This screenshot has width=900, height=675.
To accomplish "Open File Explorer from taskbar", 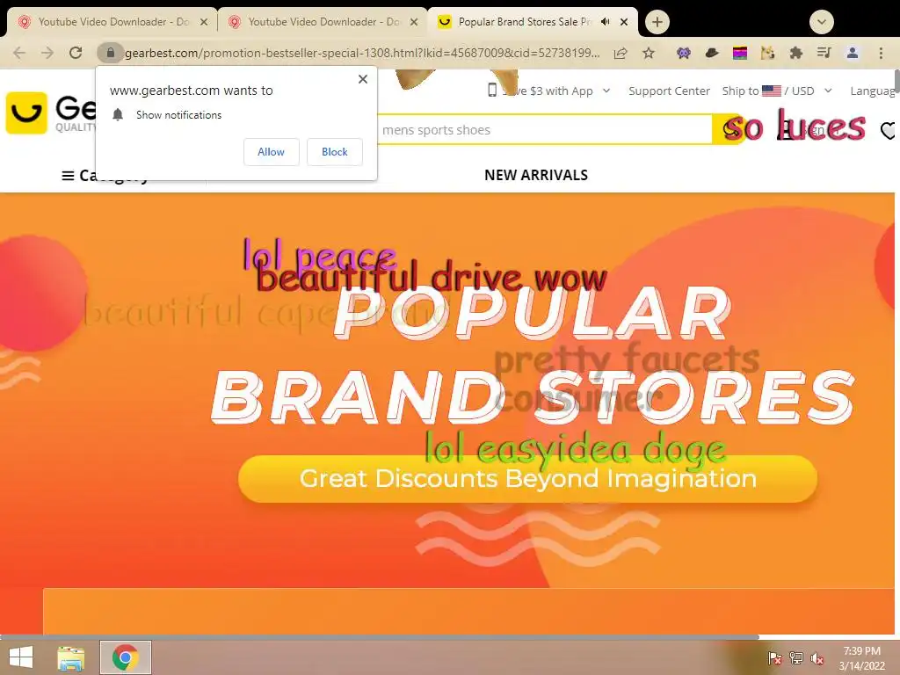I will pos(70,657).
